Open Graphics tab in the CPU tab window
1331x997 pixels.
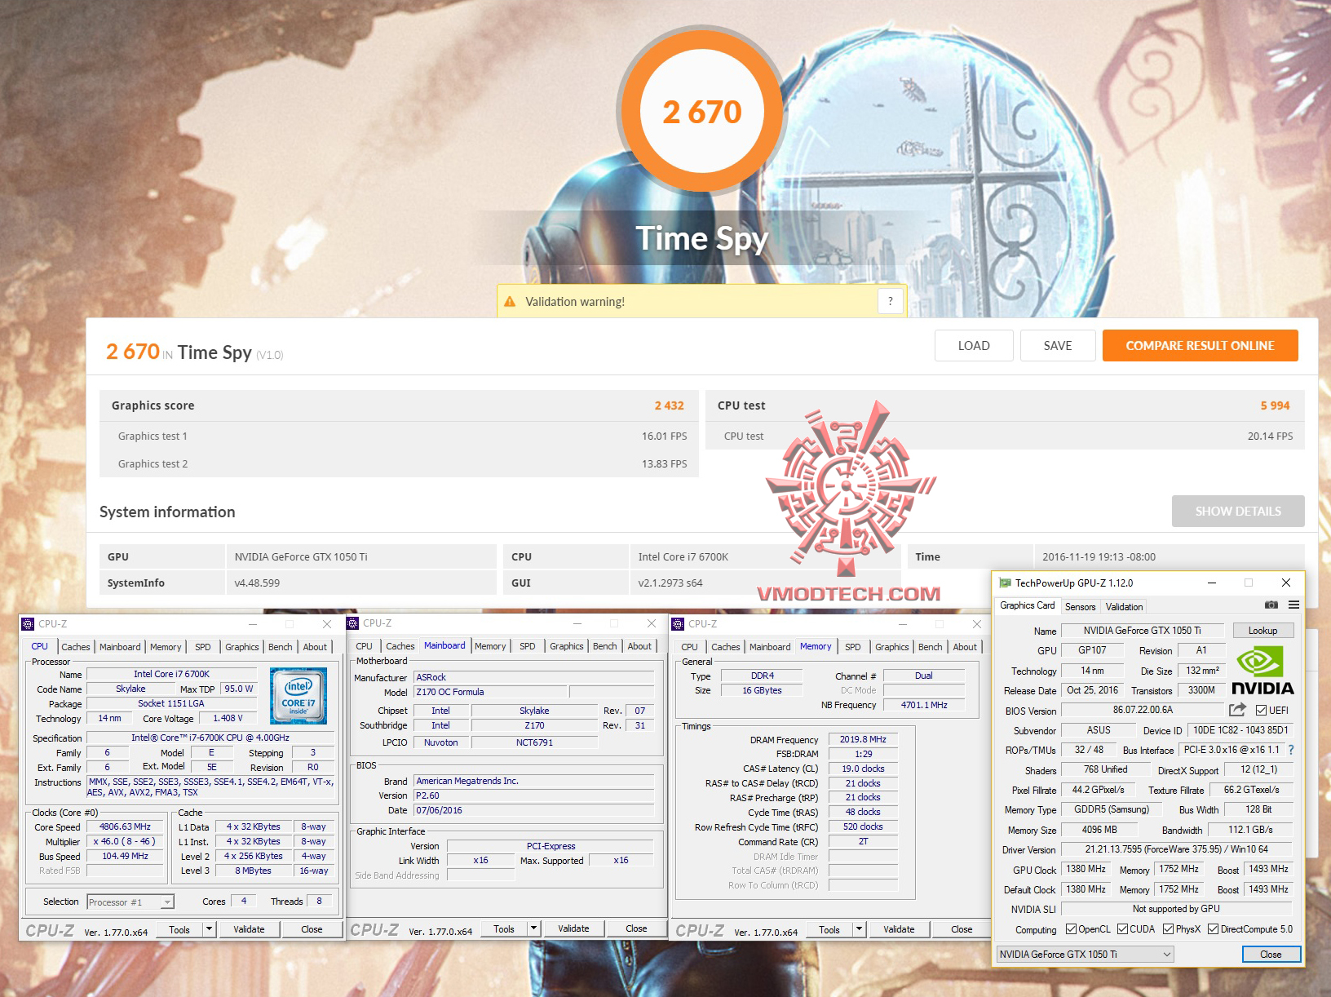pos(242,647)
